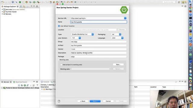Screen dimensions: 193x108
Task: Click the Collapse All icon in Package Explorer
Action: (21, 6)
